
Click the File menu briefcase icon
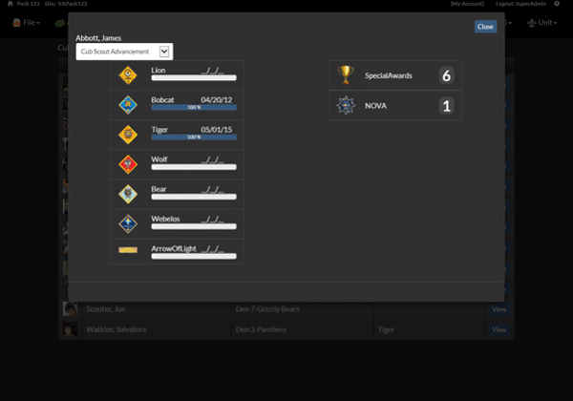point(16,23)
